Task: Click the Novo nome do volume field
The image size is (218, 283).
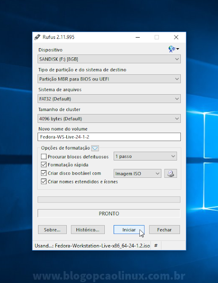Action: click(109, 137)
